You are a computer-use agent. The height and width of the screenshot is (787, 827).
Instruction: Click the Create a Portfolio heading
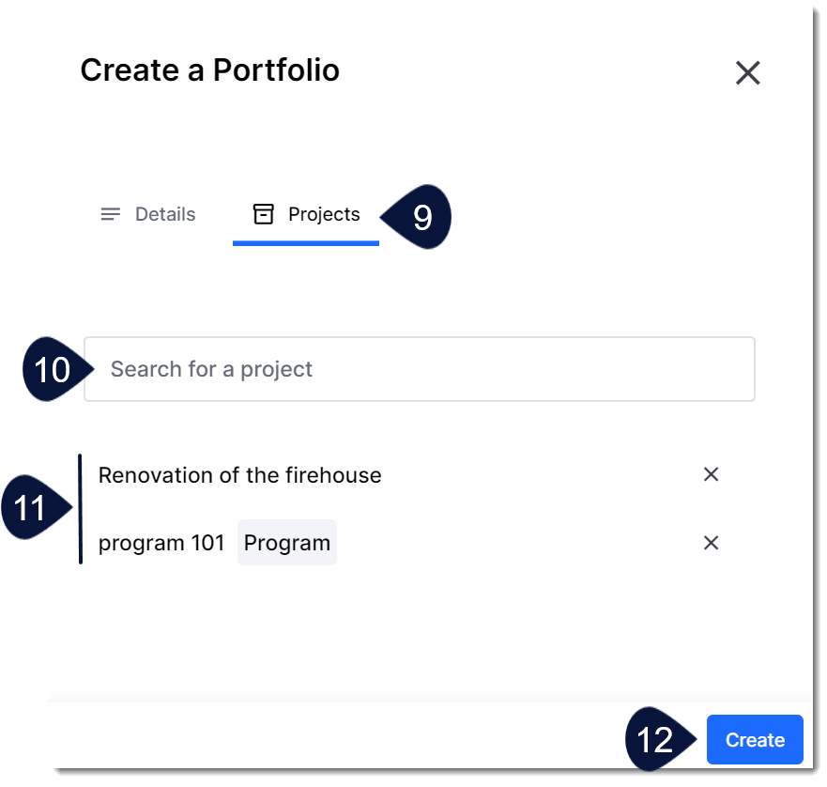[x=210, y=69]
